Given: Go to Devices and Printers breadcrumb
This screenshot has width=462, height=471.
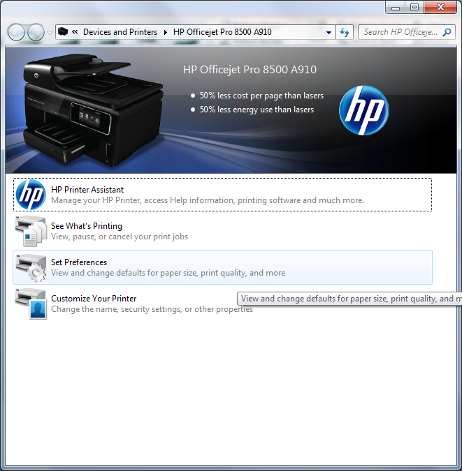Looking at the screenshot, I should (x=120, y=32).
